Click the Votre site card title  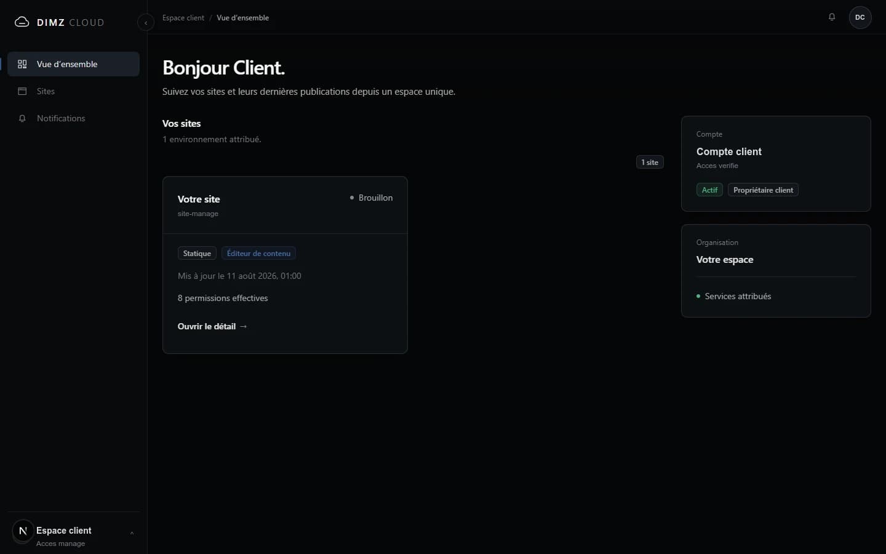(x=199, y=199)
